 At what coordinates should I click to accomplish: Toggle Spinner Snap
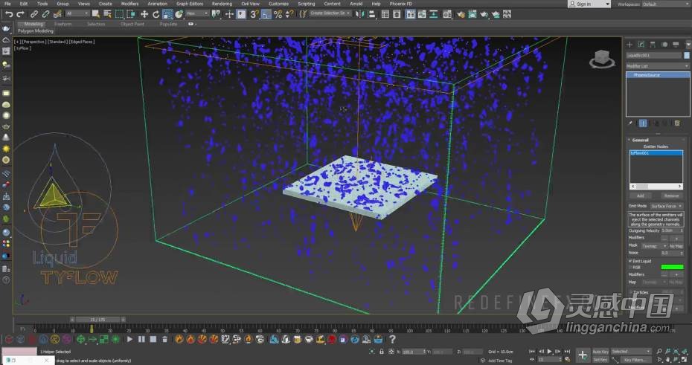tap(289, 15)
